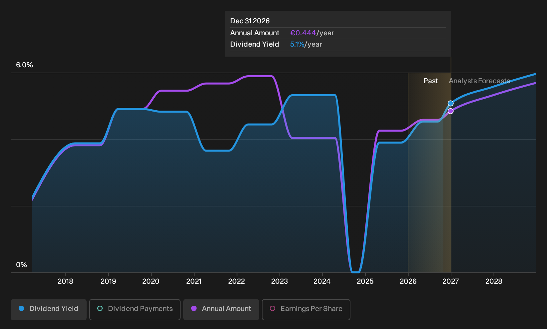Click the 2024 x-axis label
The width and height of the screenshot is (547, 329).
(322, 281)
